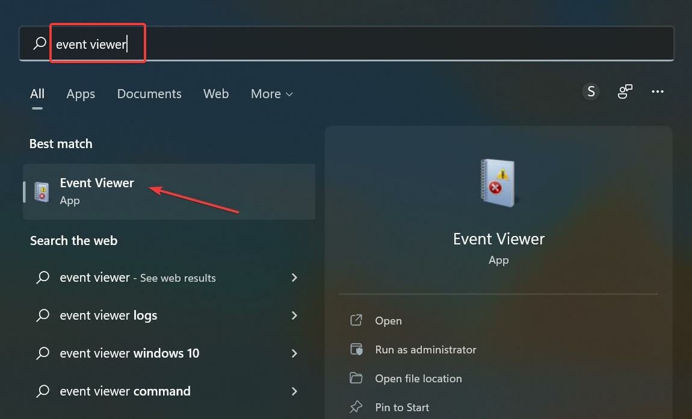Click the search icon next to 'event viewer command'
The width and height of the screenshot is (692, 419).
click(x=43, y=391)
